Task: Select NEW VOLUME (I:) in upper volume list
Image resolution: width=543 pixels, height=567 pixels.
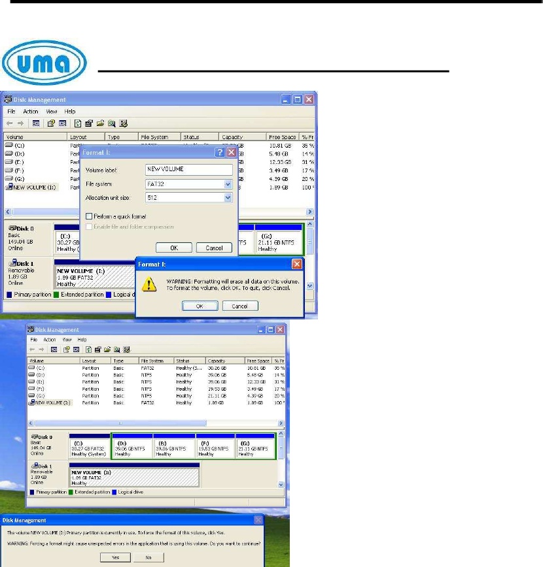Action: click(31, 187)
